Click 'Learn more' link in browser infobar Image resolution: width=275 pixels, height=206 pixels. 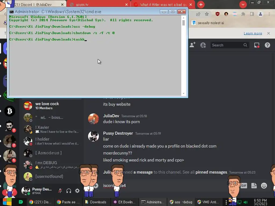pyautogui.click(x=253, y=33)
